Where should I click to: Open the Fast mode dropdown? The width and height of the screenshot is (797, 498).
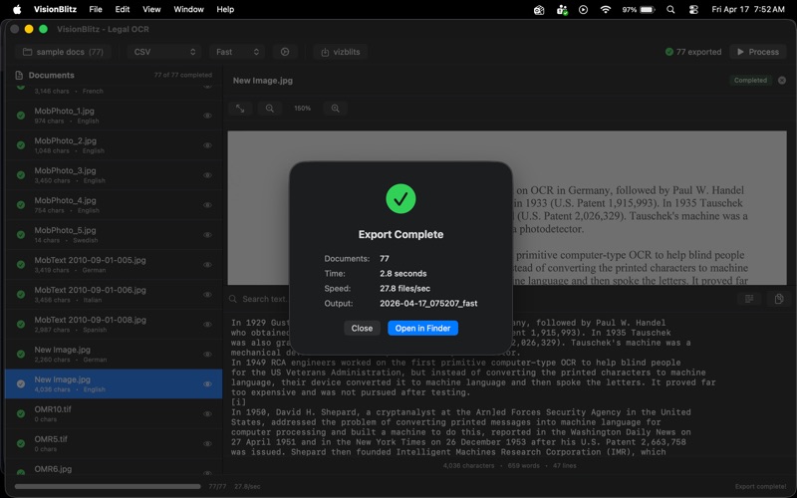click(x=237, y=52)
